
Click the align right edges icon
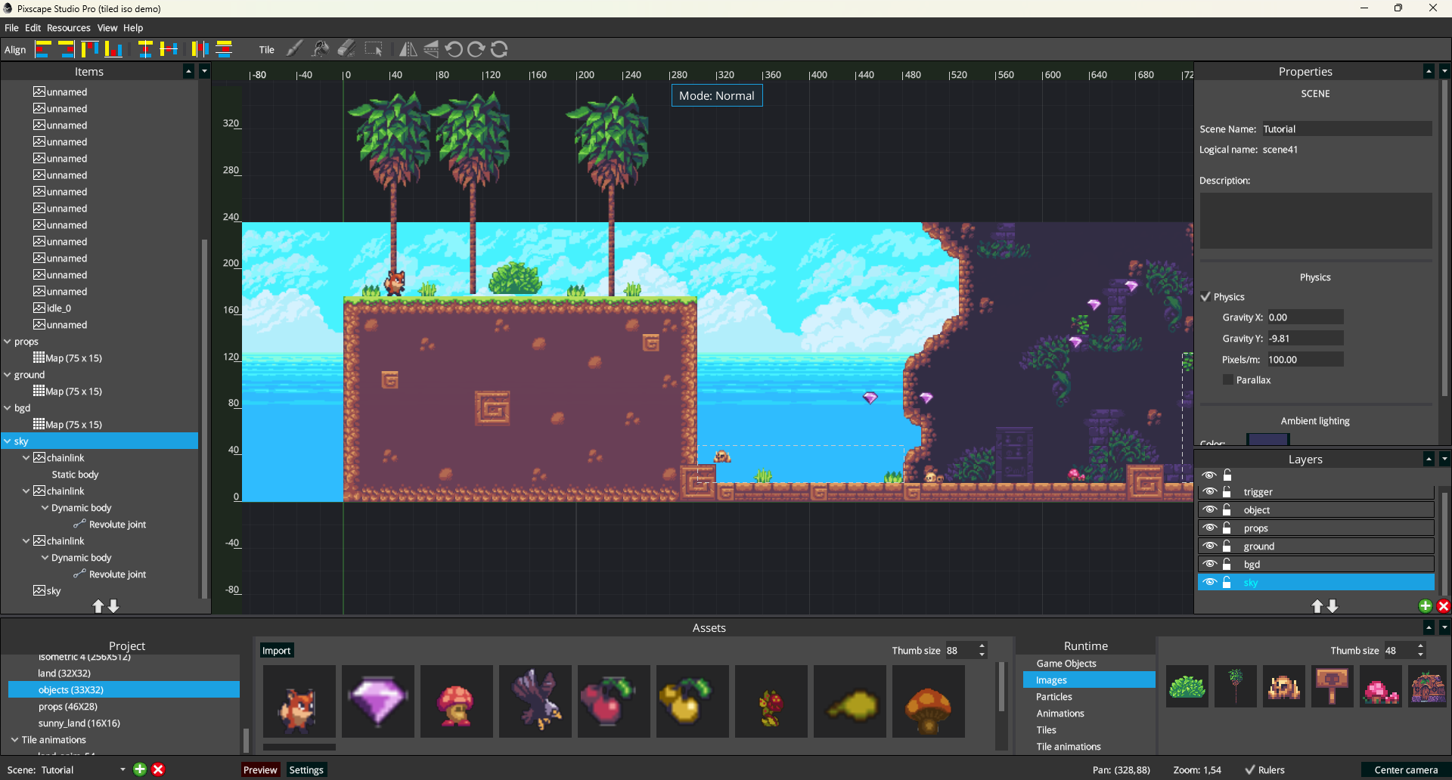[x=67, y=49]
